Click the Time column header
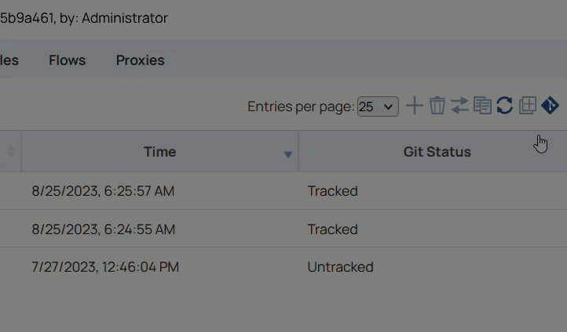The height and width of the screenshot is (332, 567). tap(159, 152)
